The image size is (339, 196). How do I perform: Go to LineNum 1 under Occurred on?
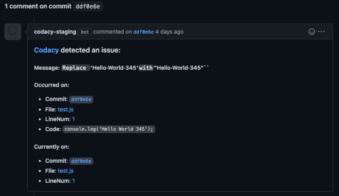74,119
